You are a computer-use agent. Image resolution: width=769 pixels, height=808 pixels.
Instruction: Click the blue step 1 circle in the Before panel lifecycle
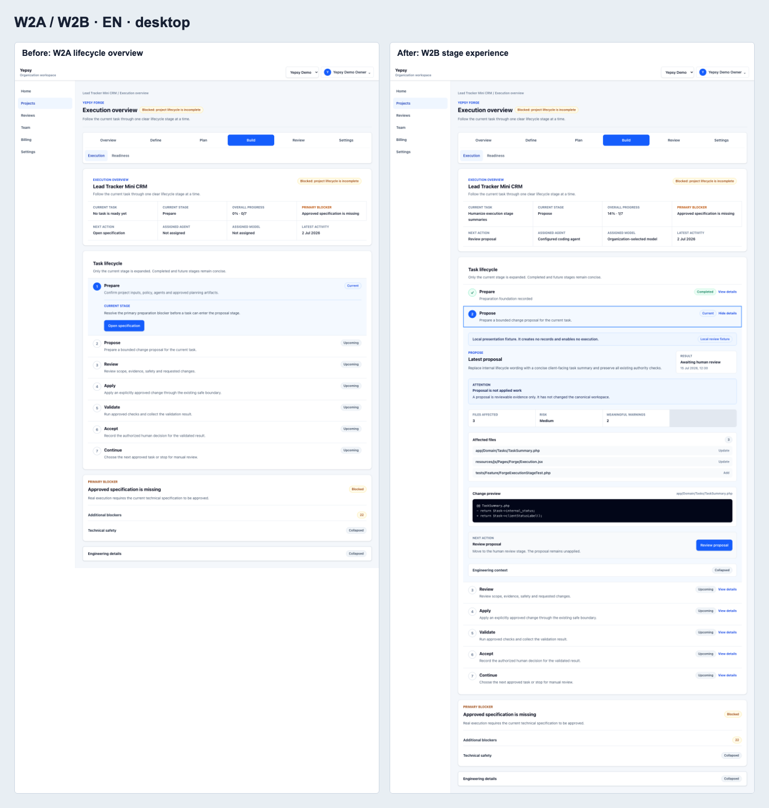point(97,286)
